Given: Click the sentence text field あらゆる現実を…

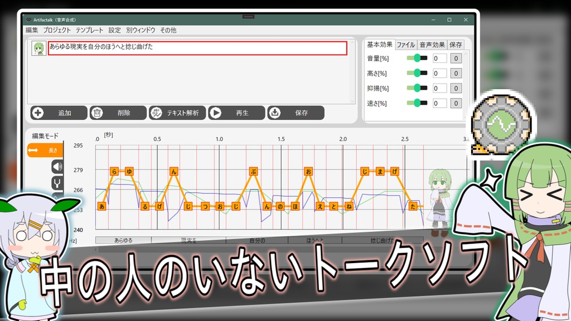Looking at the screenshot, I should tap(197, 48).
